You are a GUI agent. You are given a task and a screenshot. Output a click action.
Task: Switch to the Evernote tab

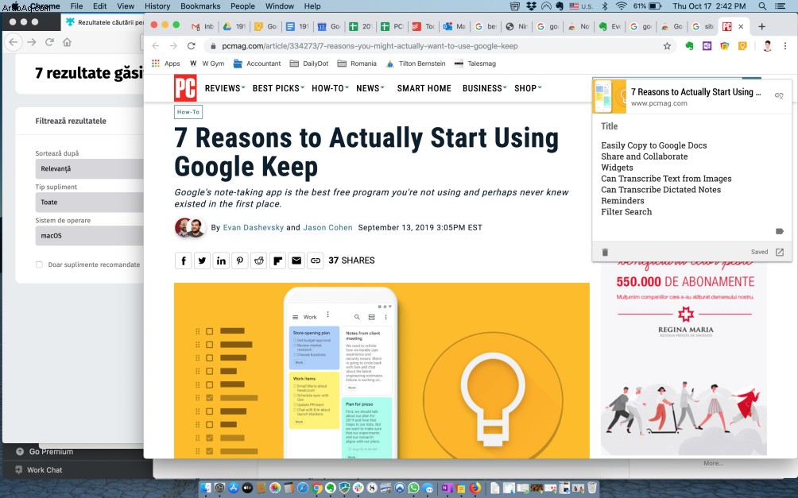609,26
